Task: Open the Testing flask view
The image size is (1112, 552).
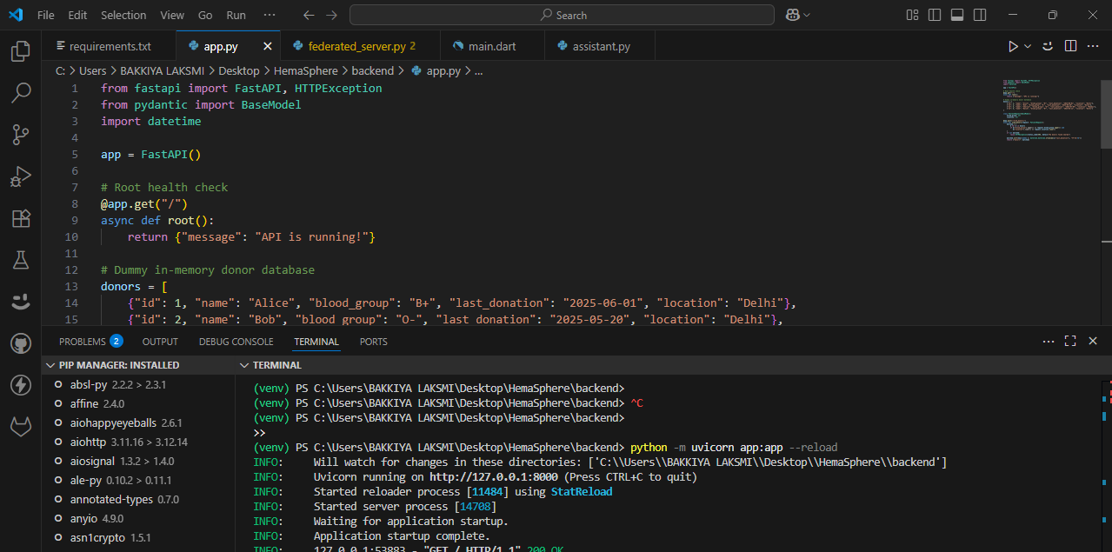Action: 20,260
